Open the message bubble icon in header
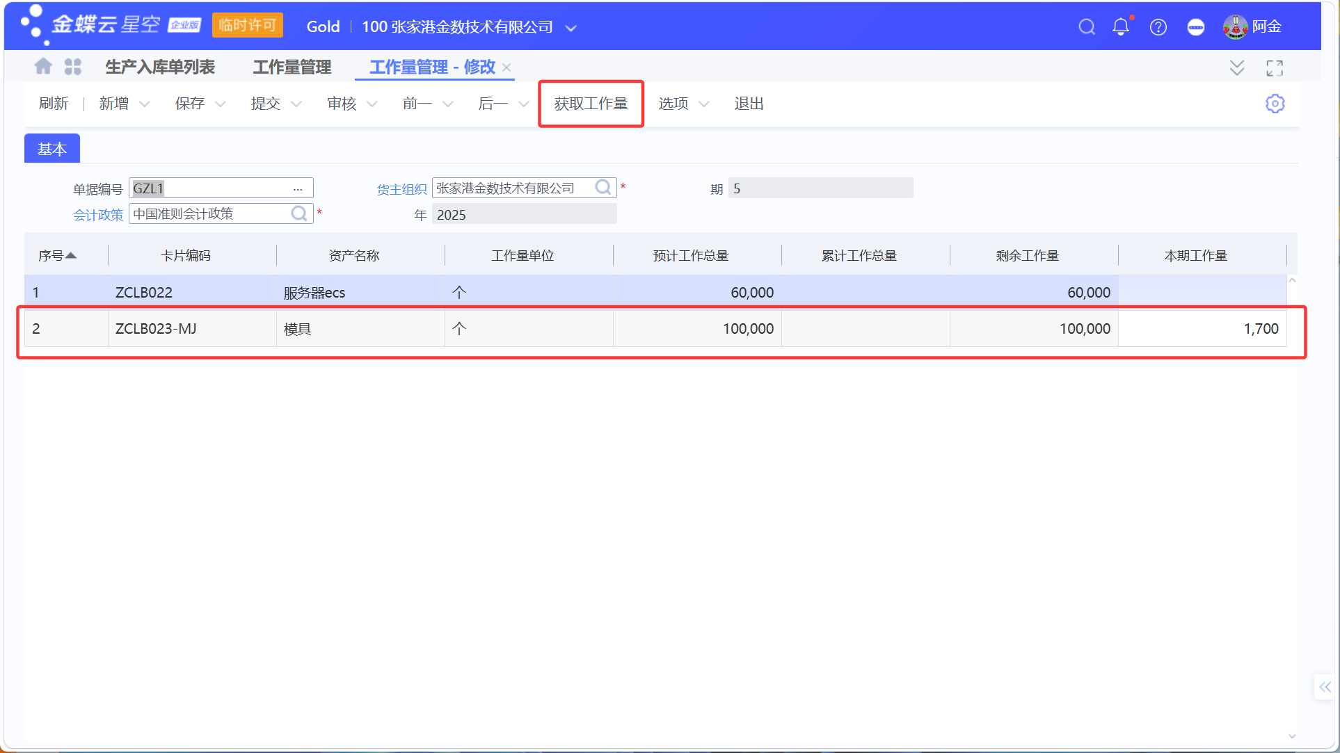The width and height of the screenshot is (1340, 753). [1196, 27]
